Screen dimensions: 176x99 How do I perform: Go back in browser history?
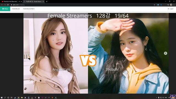pos(2,5)
